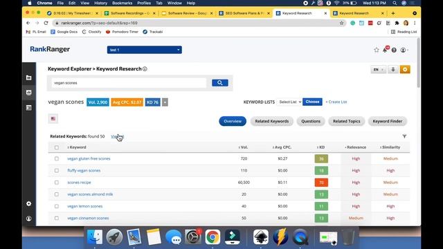
Task: Switch to the Questions tab
Action: click(x=311, y=121)
